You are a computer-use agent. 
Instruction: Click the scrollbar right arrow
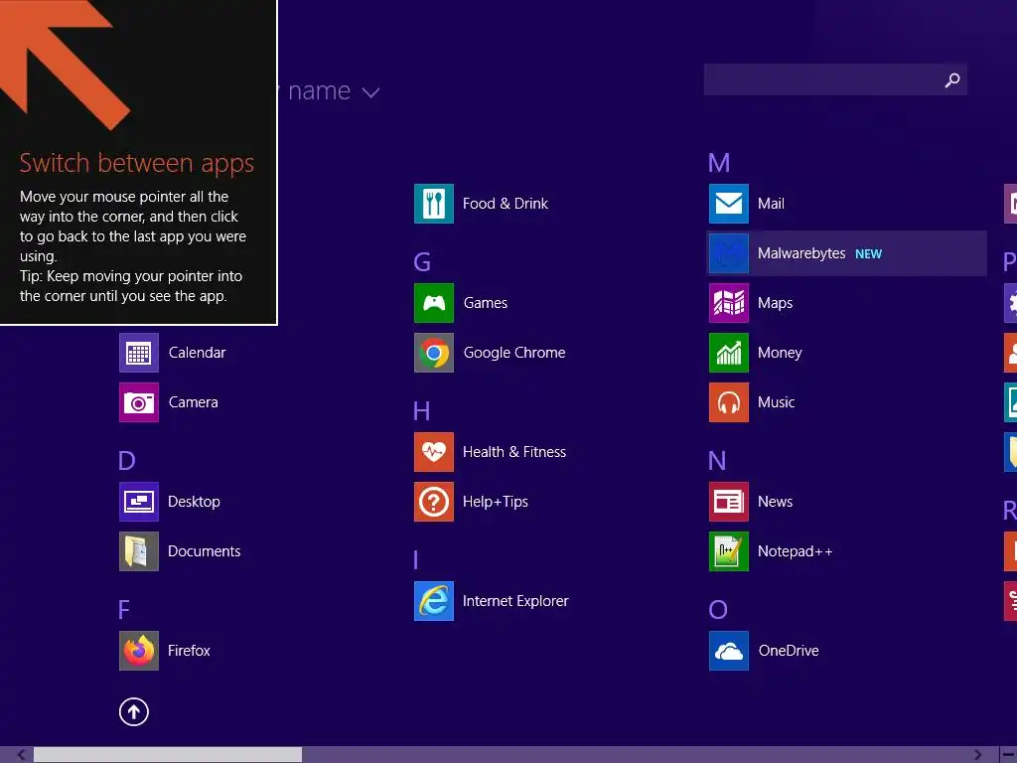(978, 755)
